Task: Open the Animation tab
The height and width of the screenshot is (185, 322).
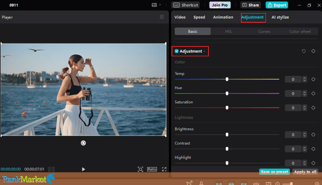Action: coord(223,17)
